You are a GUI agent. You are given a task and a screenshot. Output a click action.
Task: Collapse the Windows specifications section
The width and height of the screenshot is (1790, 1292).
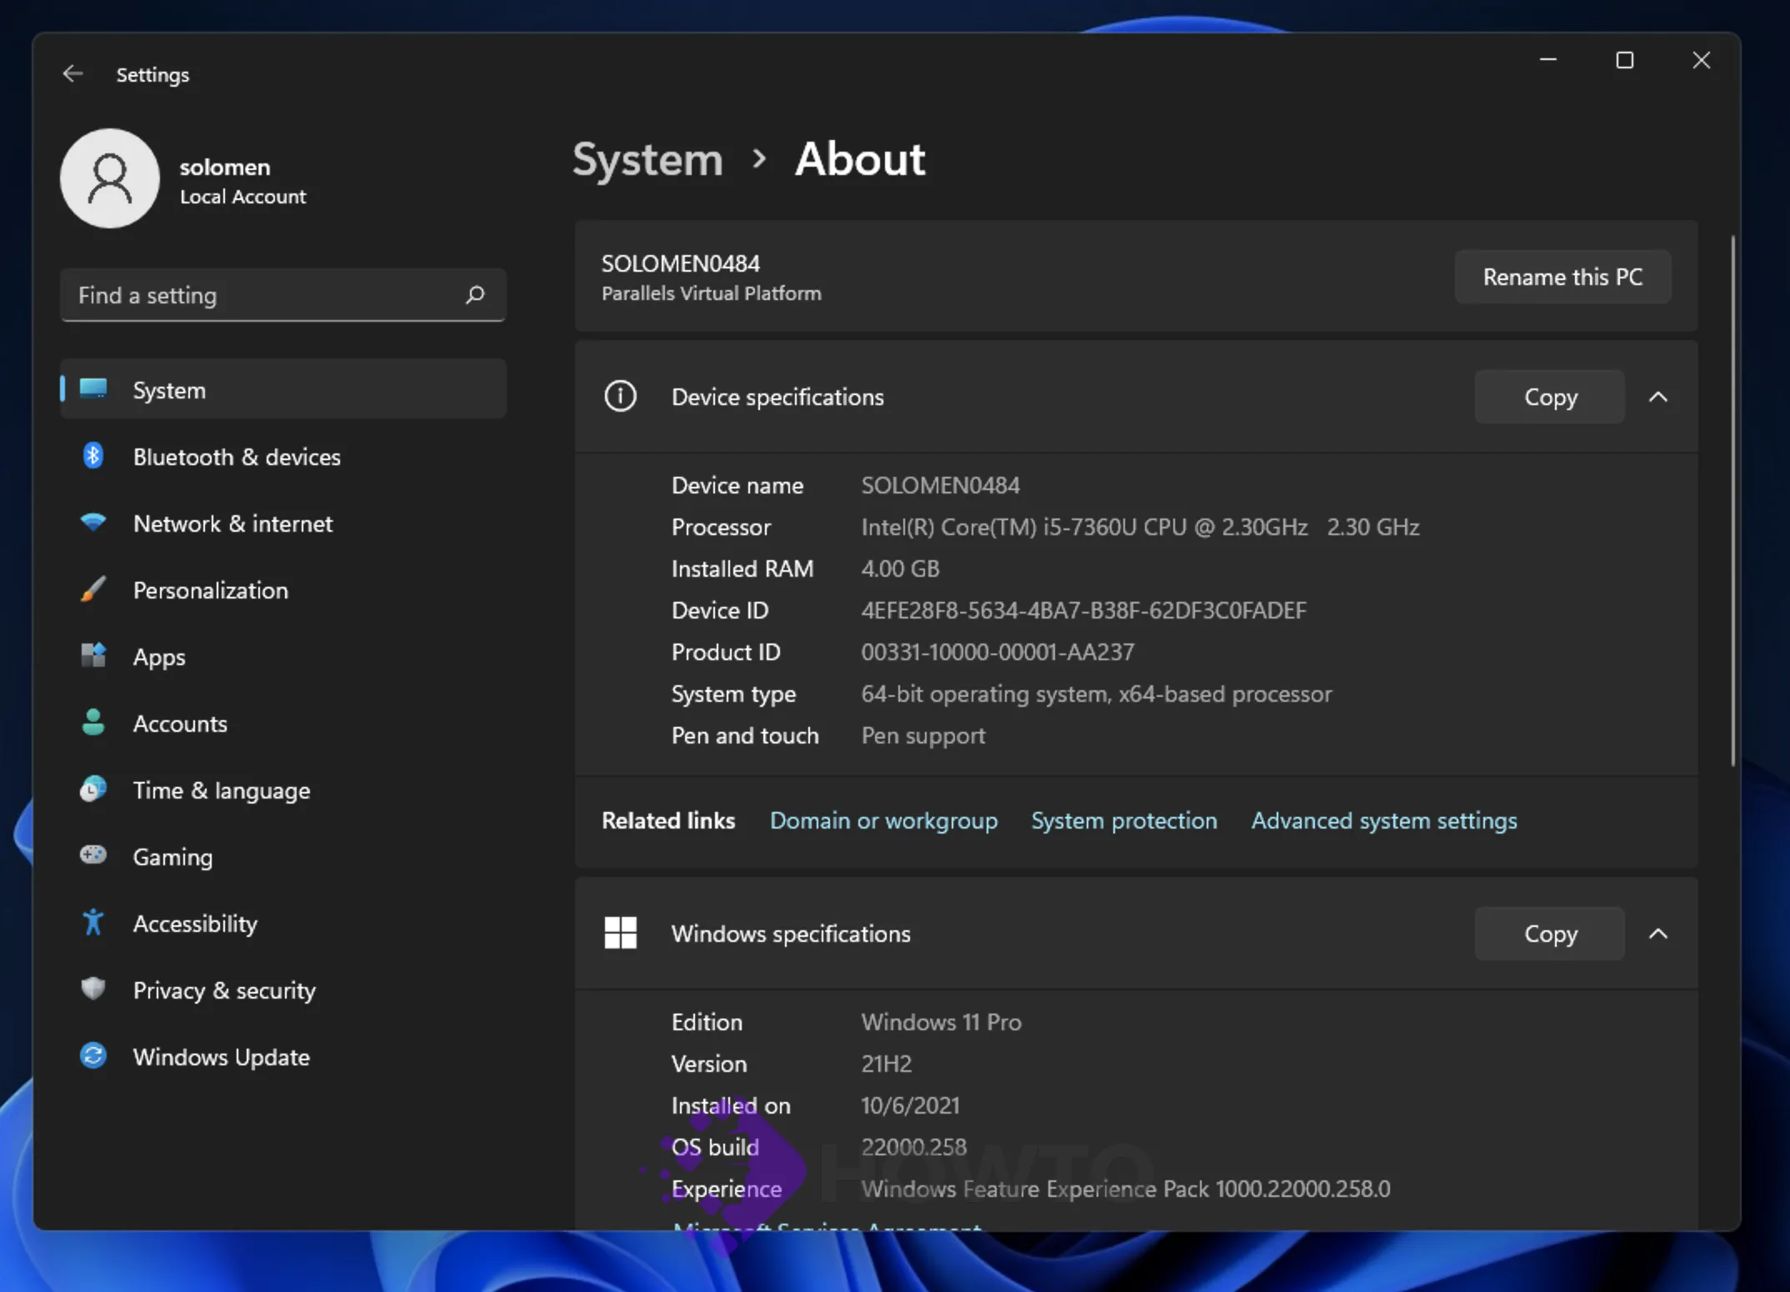point(1658,934)
